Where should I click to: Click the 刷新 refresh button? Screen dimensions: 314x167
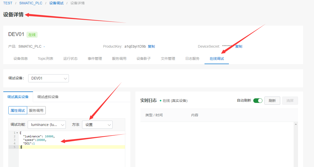pyautogui.click(x=272, y=101)
